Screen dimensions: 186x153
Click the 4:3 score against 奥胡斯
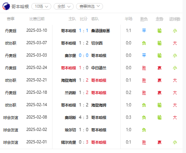pos(84,117)
